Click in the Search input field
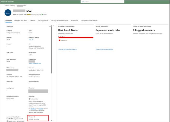This screenshot has width=170, height=122. tap(102, 2)
